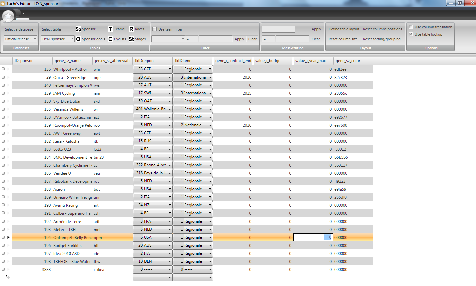This screenshot has width=476, height=286.
Task: Click the star application menu orb
Action: click(8, 16)
